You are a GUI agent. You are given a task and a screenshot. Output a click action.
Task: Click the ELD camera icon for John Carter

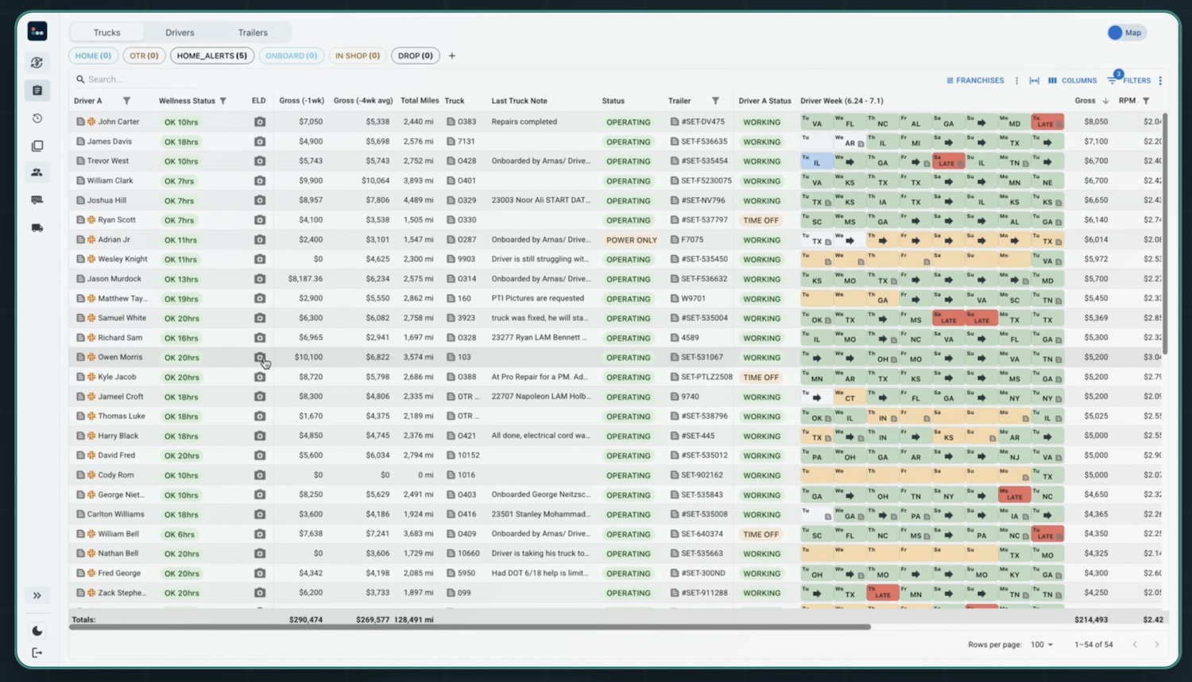pos(260,122)
